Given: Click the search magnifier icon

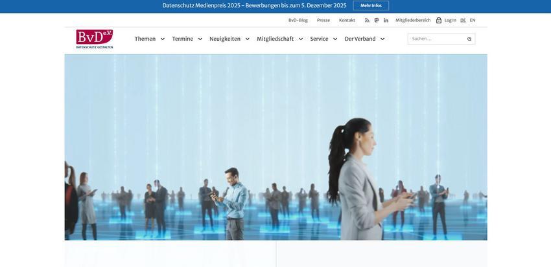Looking at the screenshot, I should 469,39.
